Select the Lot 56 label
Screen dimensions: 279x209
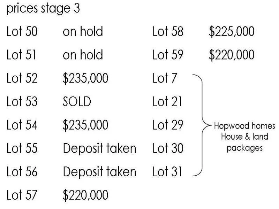(22, 172)
